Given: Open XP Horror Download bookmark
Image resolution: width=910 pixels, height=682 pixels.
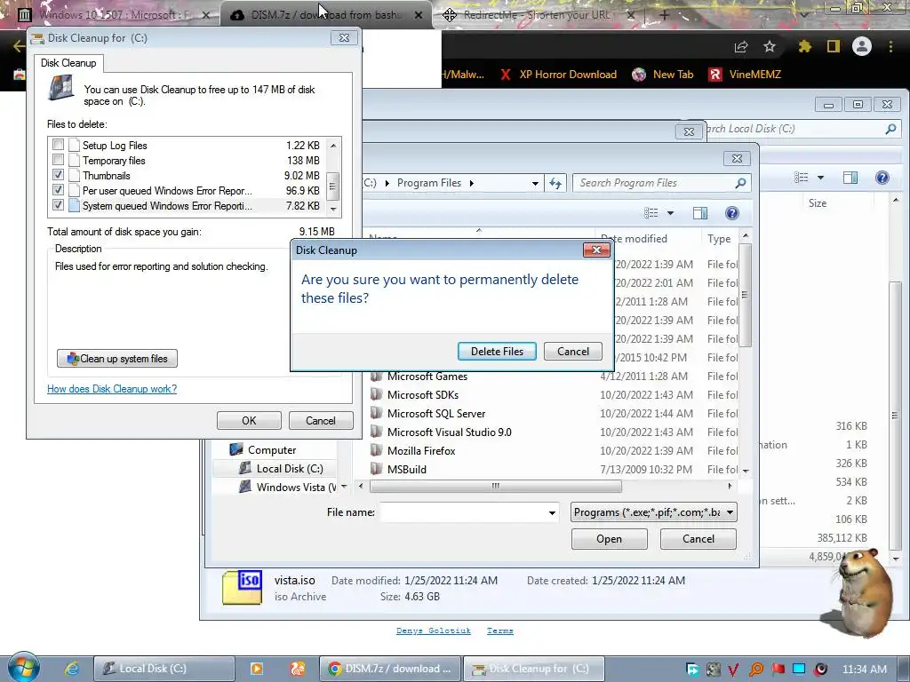Looking at the screenshot, I should [558, 75].
